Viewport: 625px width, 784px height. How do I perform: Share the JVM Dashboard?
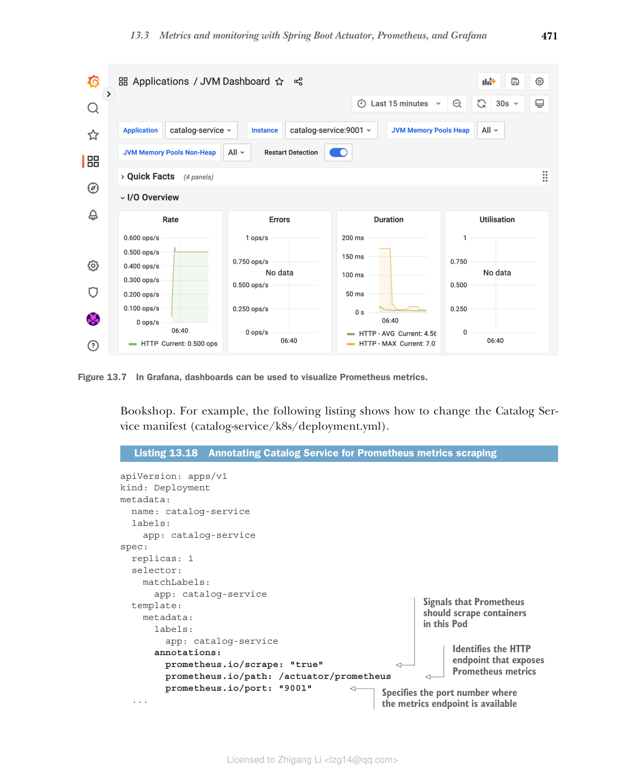coord(298,81)
